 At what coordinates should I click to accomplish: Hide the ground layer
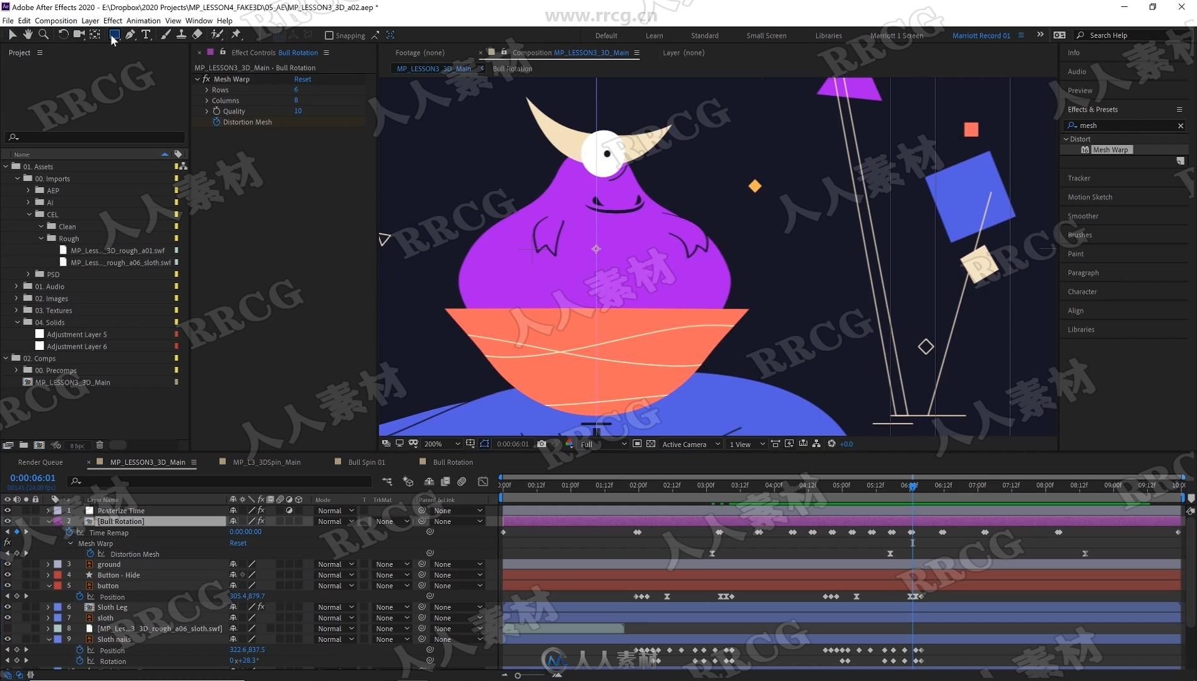click(8, 564)
